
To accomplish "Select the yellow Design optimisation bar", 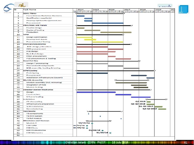I will click(x=84, y=37).
